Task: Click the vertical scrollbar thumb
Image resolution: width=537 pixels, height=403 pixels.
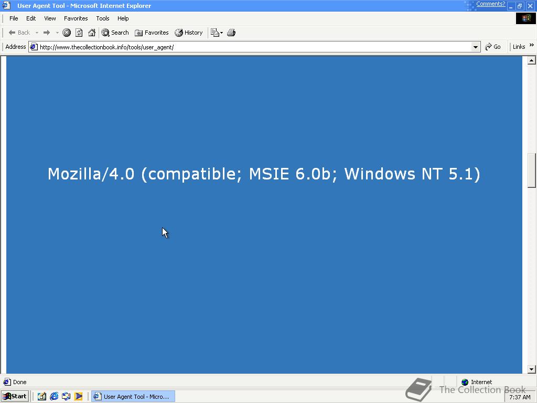Action: click(532, 170)
